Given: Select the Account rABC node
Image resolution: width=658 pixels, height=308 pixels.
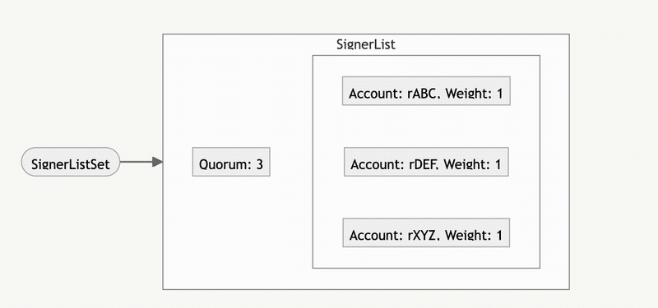Looking at the screenshot, I should click(x=426, y=90).
